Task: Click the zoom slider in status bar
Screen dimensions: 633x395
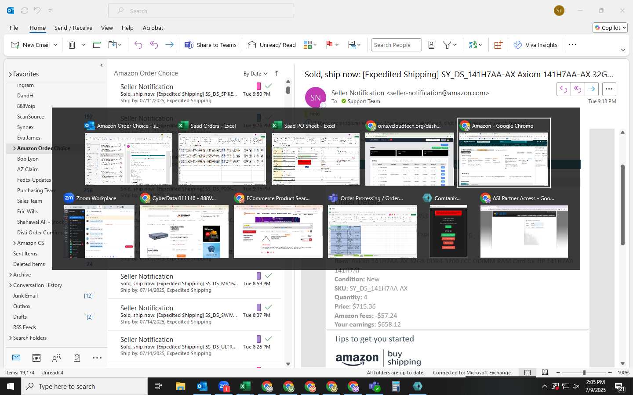Action: (584, 373)
